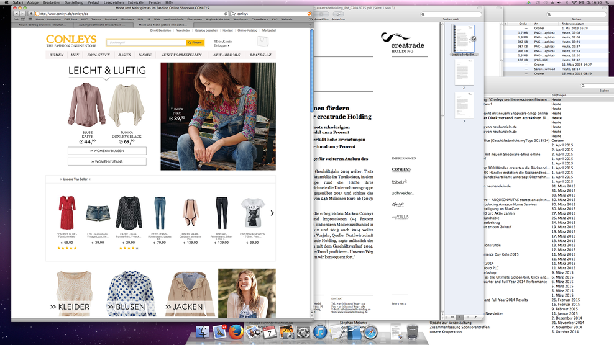The width and height of the screenshot is (614, 345).
Task: Launch Firefox from the Dock
Action: point(236,333)
